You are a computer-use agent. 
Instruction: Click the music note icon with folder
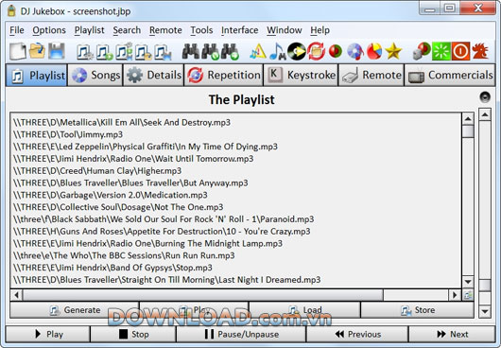[x=143, y=52]
